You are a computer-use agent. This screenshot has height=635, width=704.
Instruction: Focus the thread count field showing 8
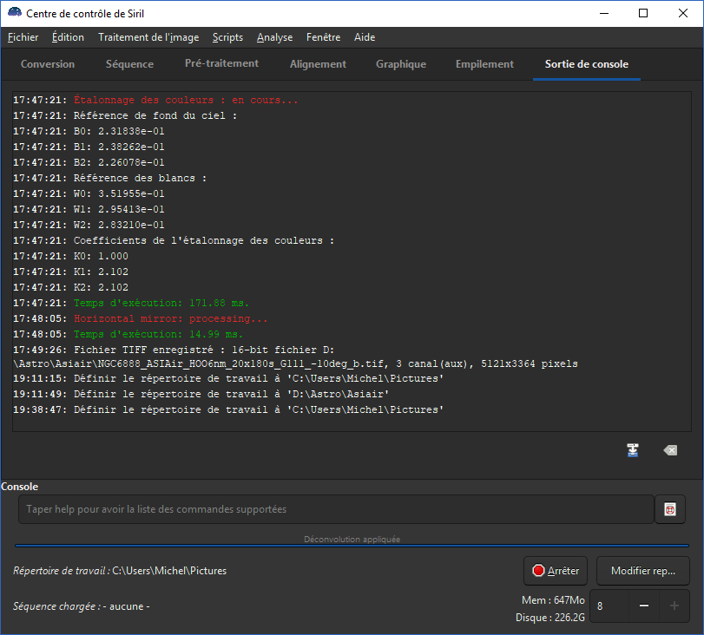click(609, 606)
